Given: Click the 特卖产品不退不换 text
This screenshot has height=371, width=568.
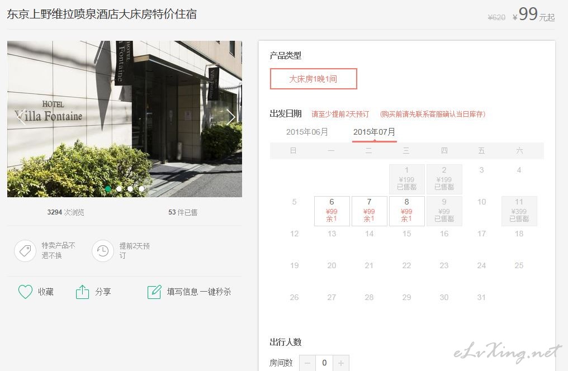Looking at the screenshot, I should point(58,250).
